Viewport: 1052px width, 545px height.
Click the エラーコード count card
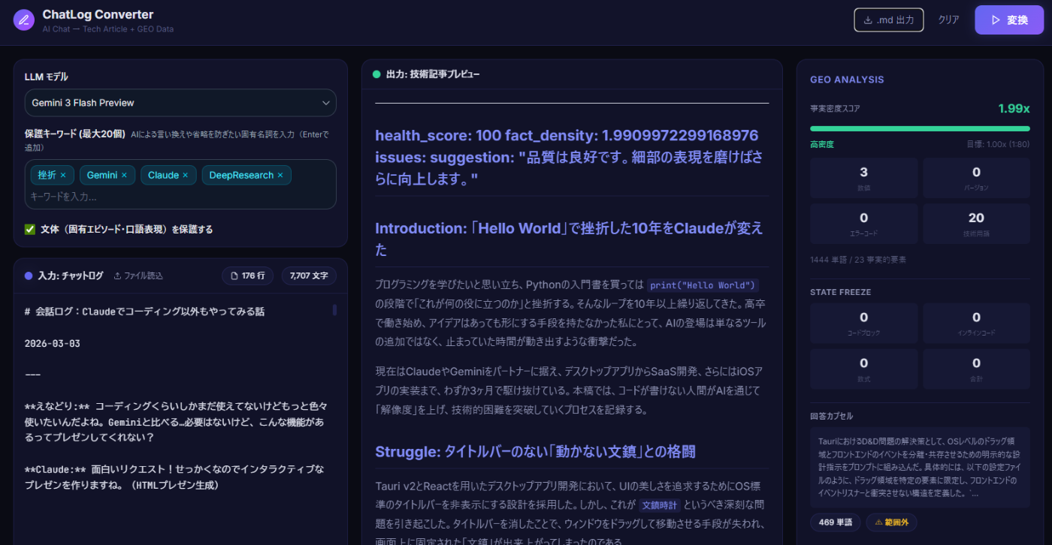863,223
